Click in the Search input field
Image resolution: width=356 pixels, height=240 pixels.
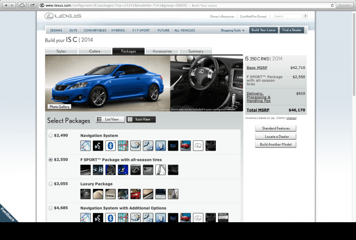pyautogui.click(x=287, y=16)
